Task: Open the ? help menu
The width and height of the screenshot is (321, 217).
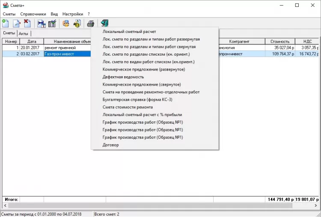Action: (x=89, y=14)
